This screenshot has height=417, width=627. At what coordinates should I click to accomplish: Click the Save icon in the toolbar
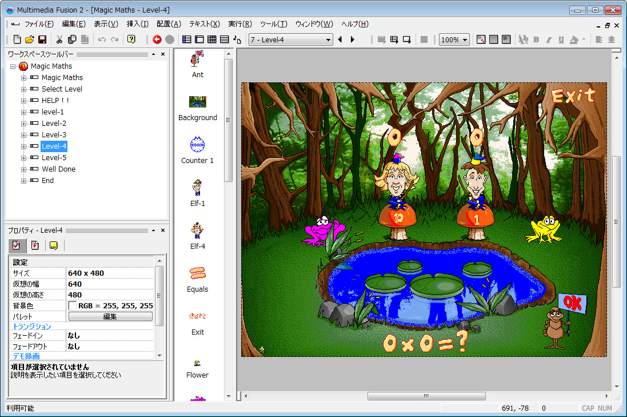point(42,39)
